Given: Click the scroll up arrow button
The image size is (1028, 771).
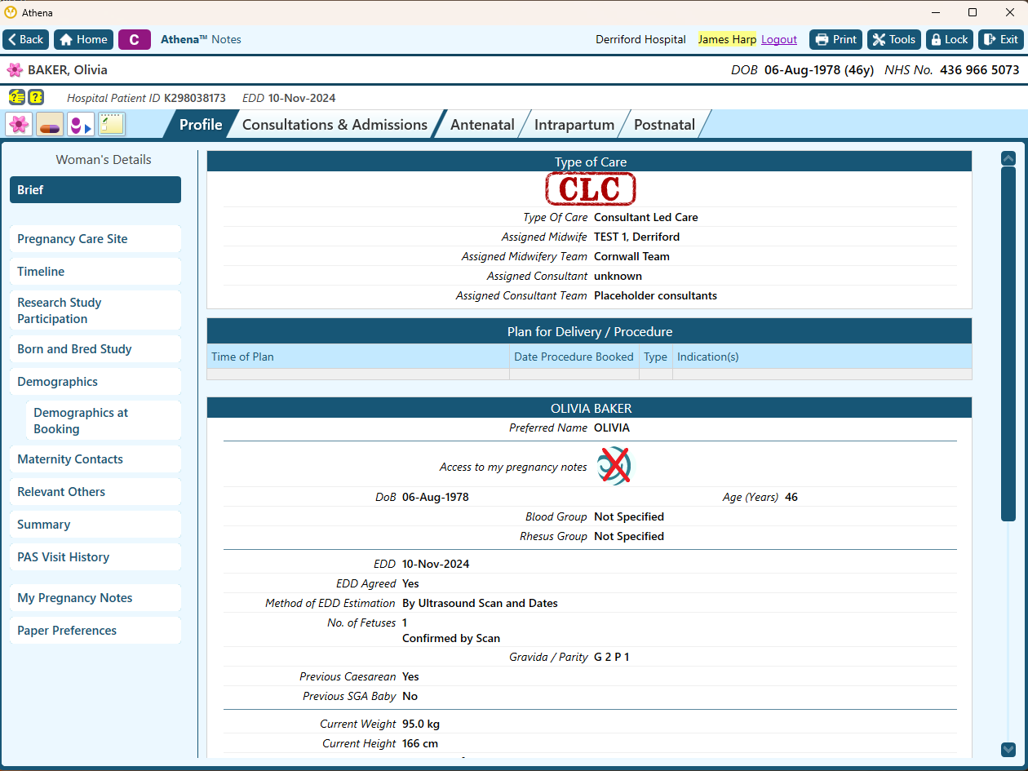Looking at the screenshot, I should click(1008, 158).
